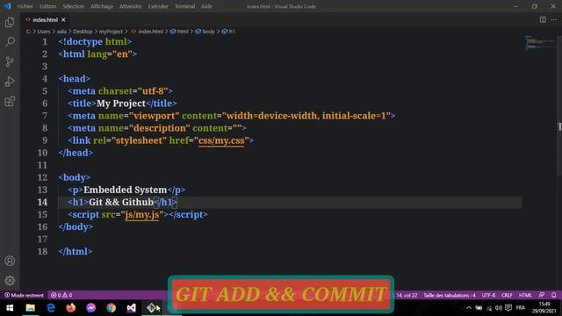The width and height of the screenshot is (562, 316).
Task: Click the text Embedded System on line 13
Action: (125, 190)
